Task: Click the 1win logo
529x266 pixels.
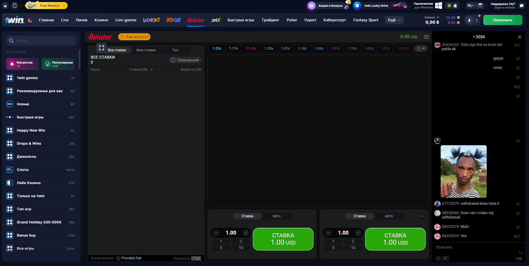Action: (x=14, y=20)
